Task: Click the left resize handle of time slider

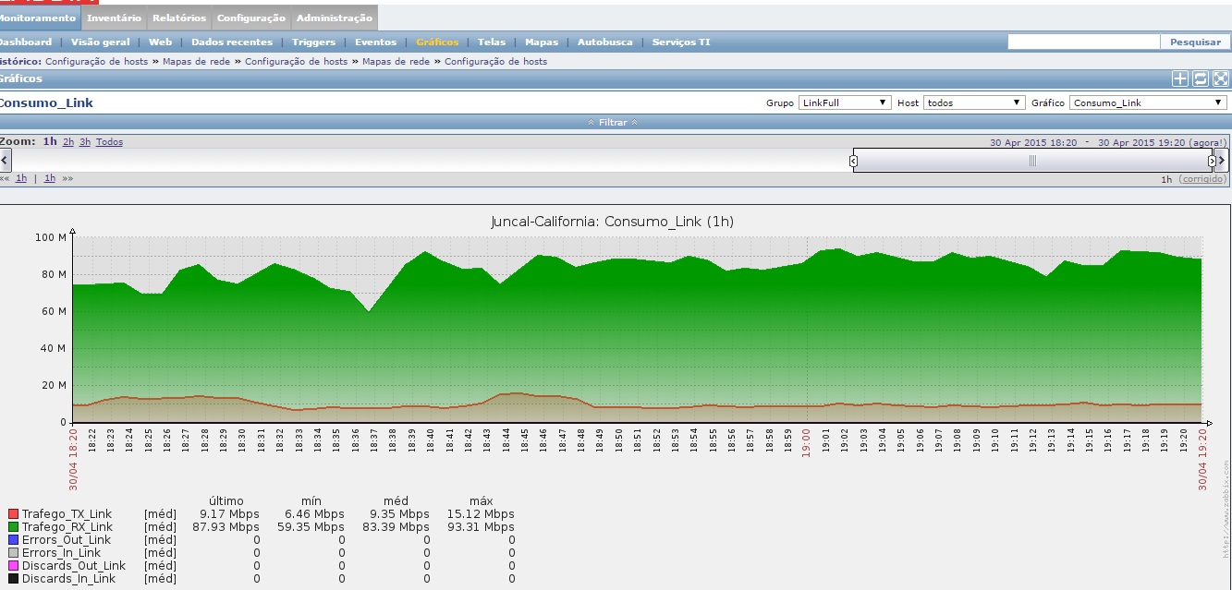Action: (x=853, y=161)
